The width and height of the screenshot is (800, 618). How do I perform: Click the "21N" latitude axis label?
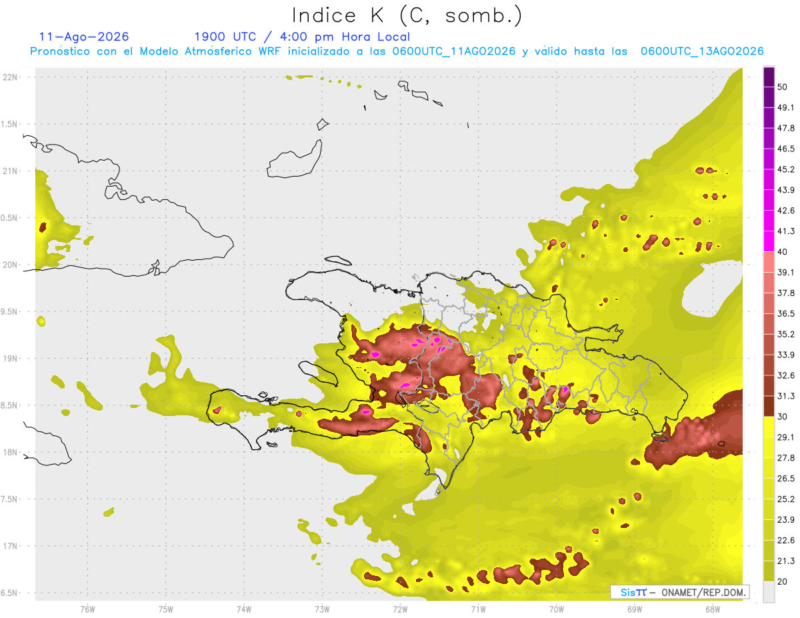(x=11, y=171)
